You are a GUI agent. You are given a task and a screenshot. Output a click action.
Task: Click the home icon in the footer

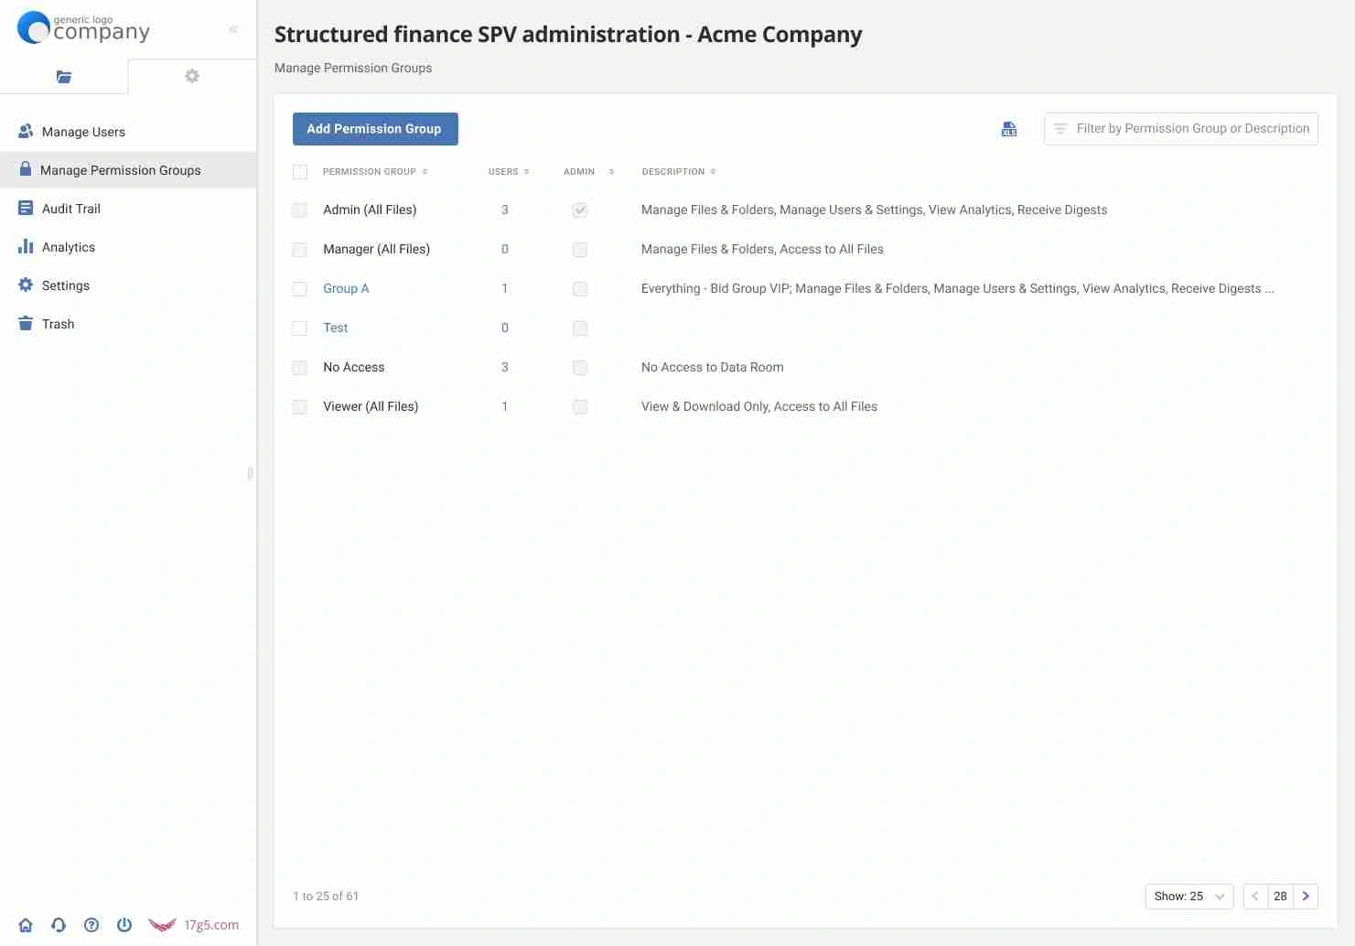click(x=26, y=925)
